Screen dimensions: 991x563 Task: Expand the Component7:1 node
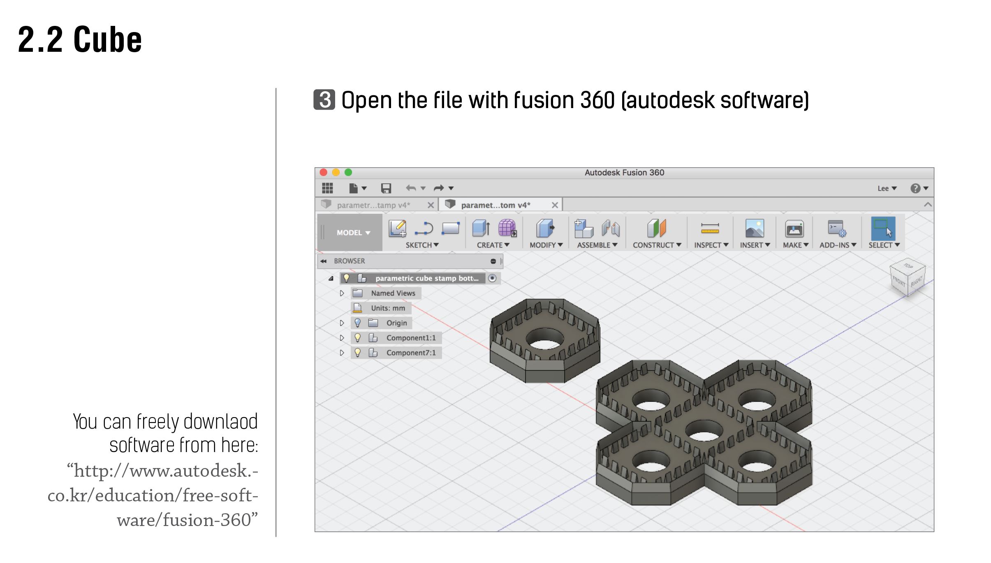click(x=342, y=353)
